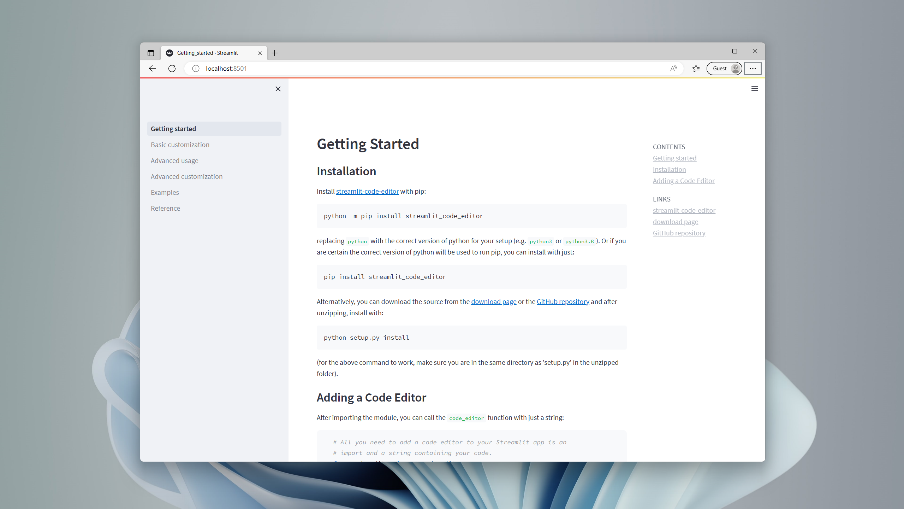Open the Reference sidebar page
Viewport: 904px width, 509px height.
(x=165, y=208)
